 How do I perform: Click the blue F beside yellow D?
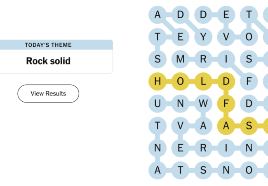(249, 81)
